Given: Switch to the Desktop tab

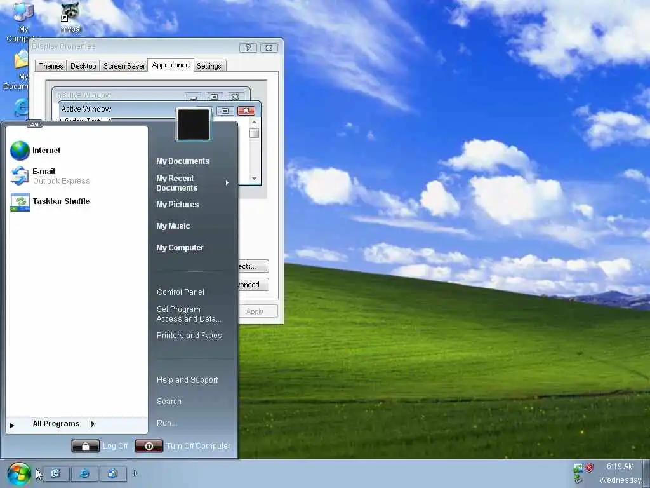Looking at the screenshot, I should [x=83, y=66].
